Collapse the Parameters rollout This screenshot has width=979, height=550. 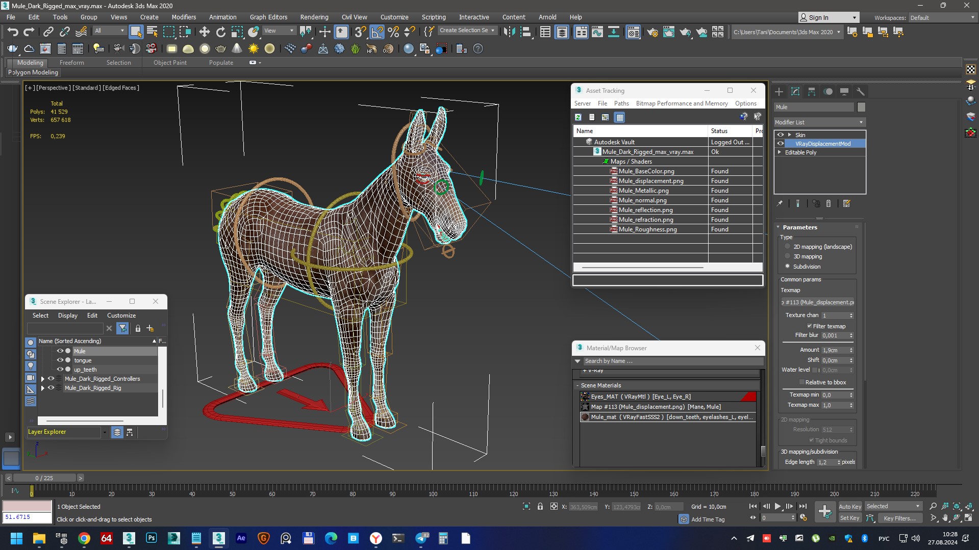[x=779, y=227]
